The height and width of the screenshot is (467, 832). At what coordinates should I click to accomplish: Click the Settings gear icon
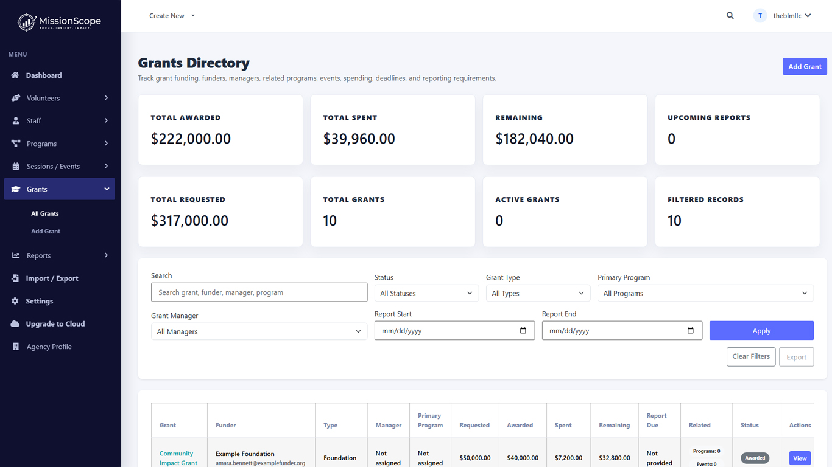tap(15, 301)
